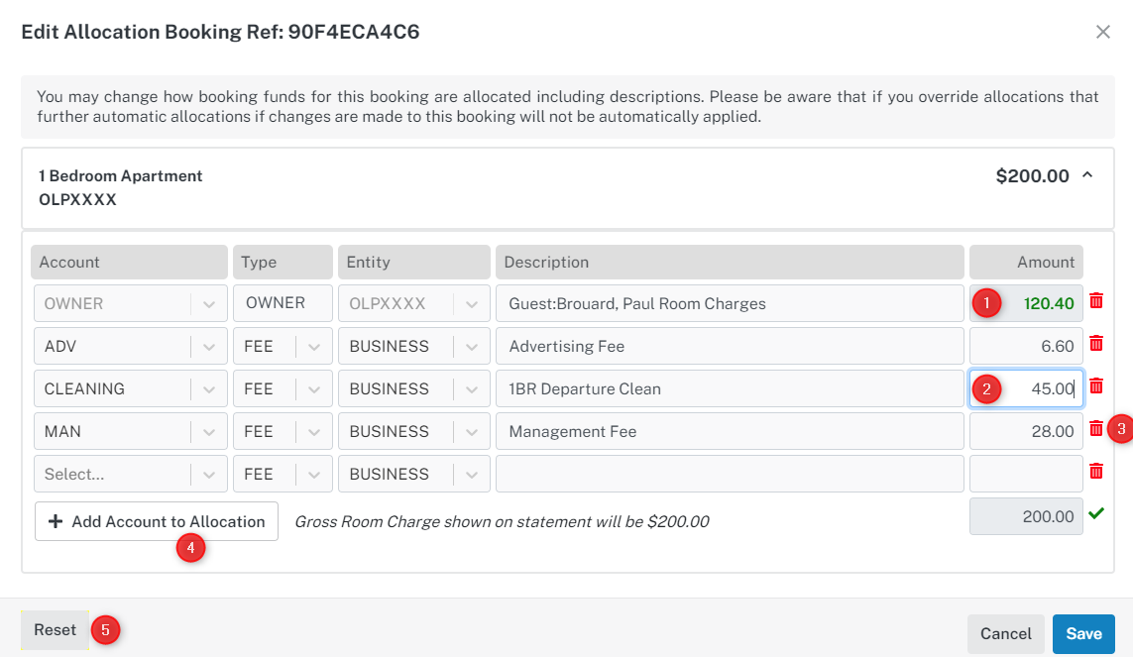Click the empty description field in last row
This screenshot has width=1133, height=657.
[730, 475]
